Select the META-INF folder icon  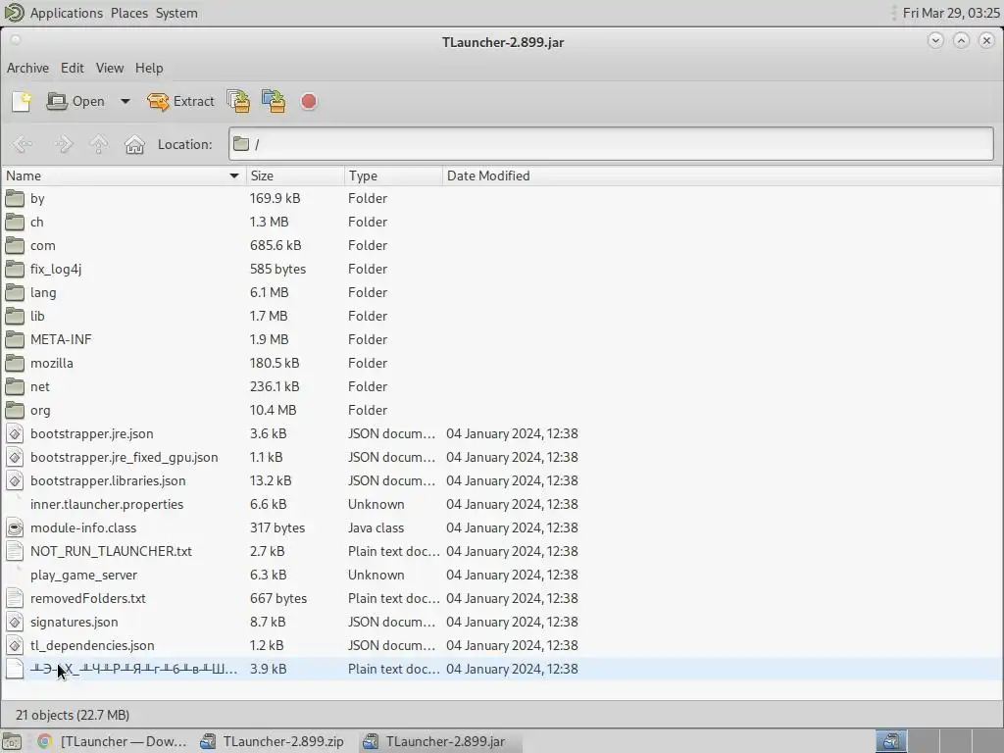click(15, 339)
